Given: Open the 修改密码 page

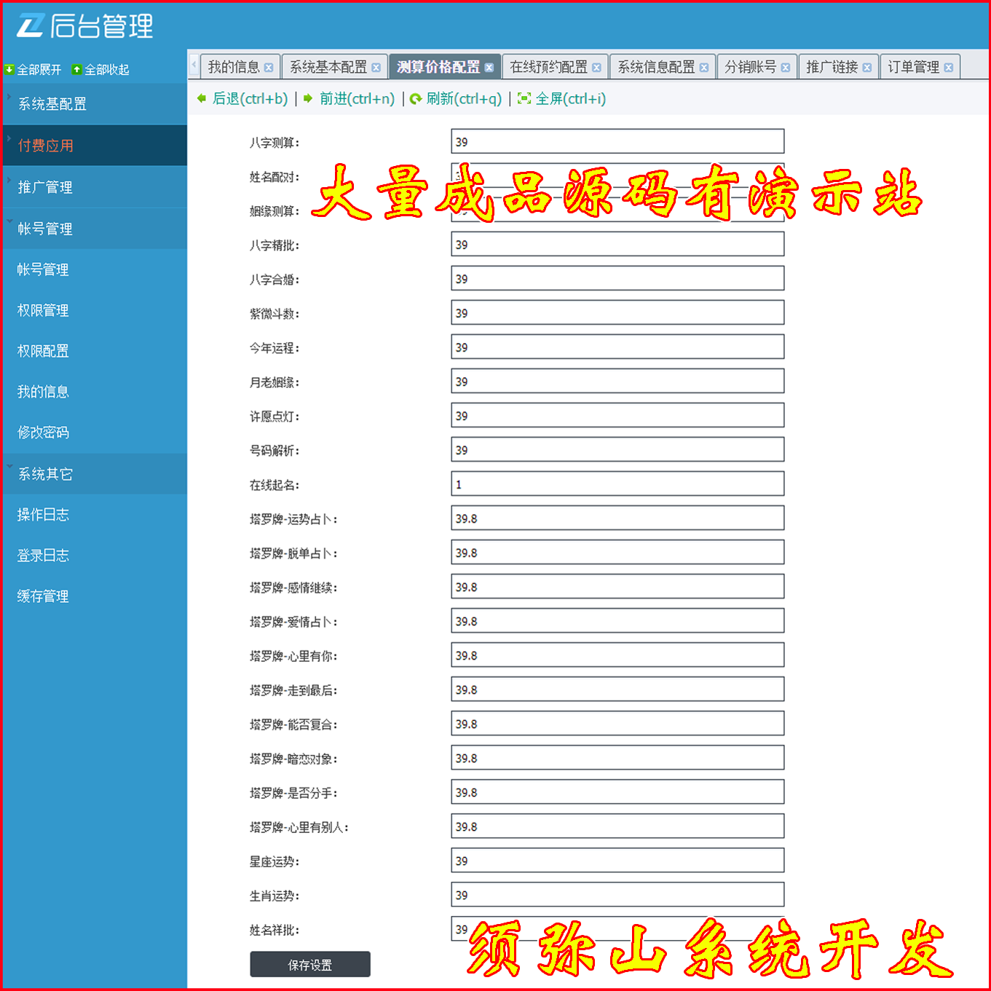Looking at the screenshot, I should (43, 433).
